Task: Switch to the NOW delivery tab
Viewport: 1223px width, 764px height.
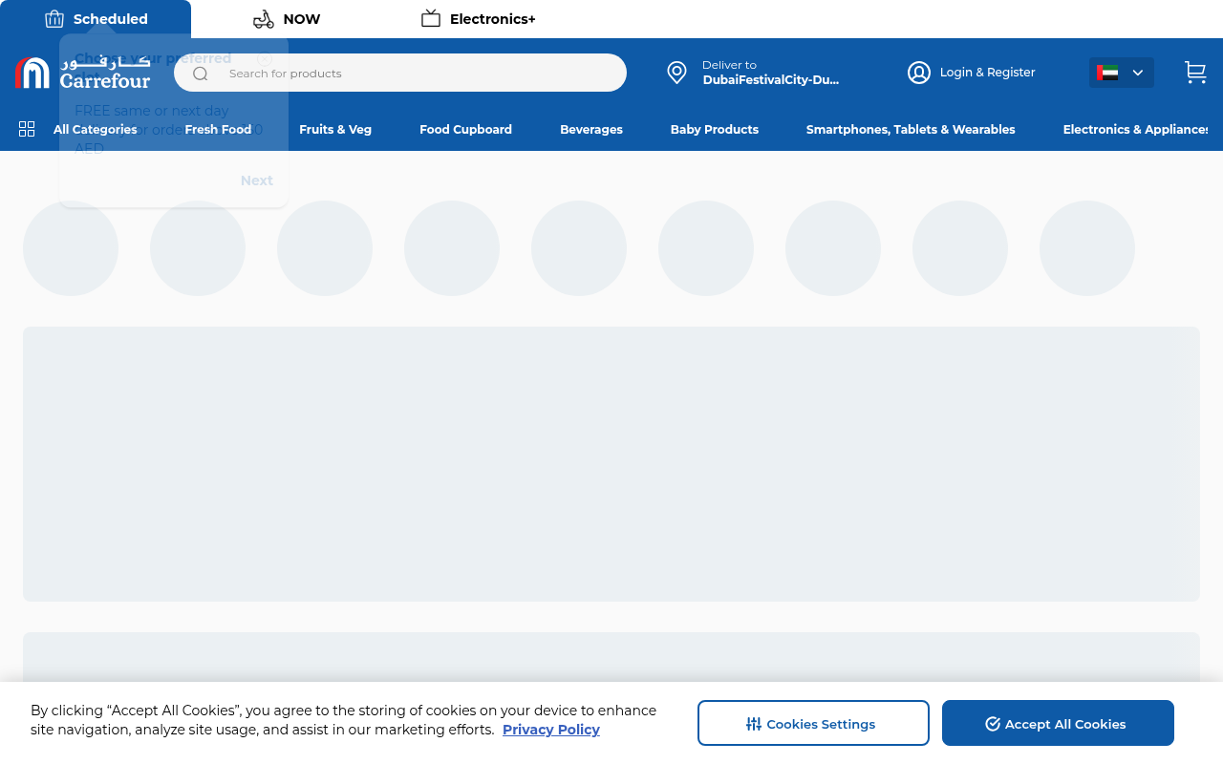Action: click(x=287, y=19)
